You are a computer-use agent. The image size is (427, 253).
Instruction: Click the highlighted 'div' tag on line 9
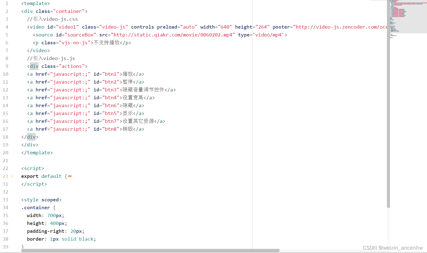coord(34,66)
